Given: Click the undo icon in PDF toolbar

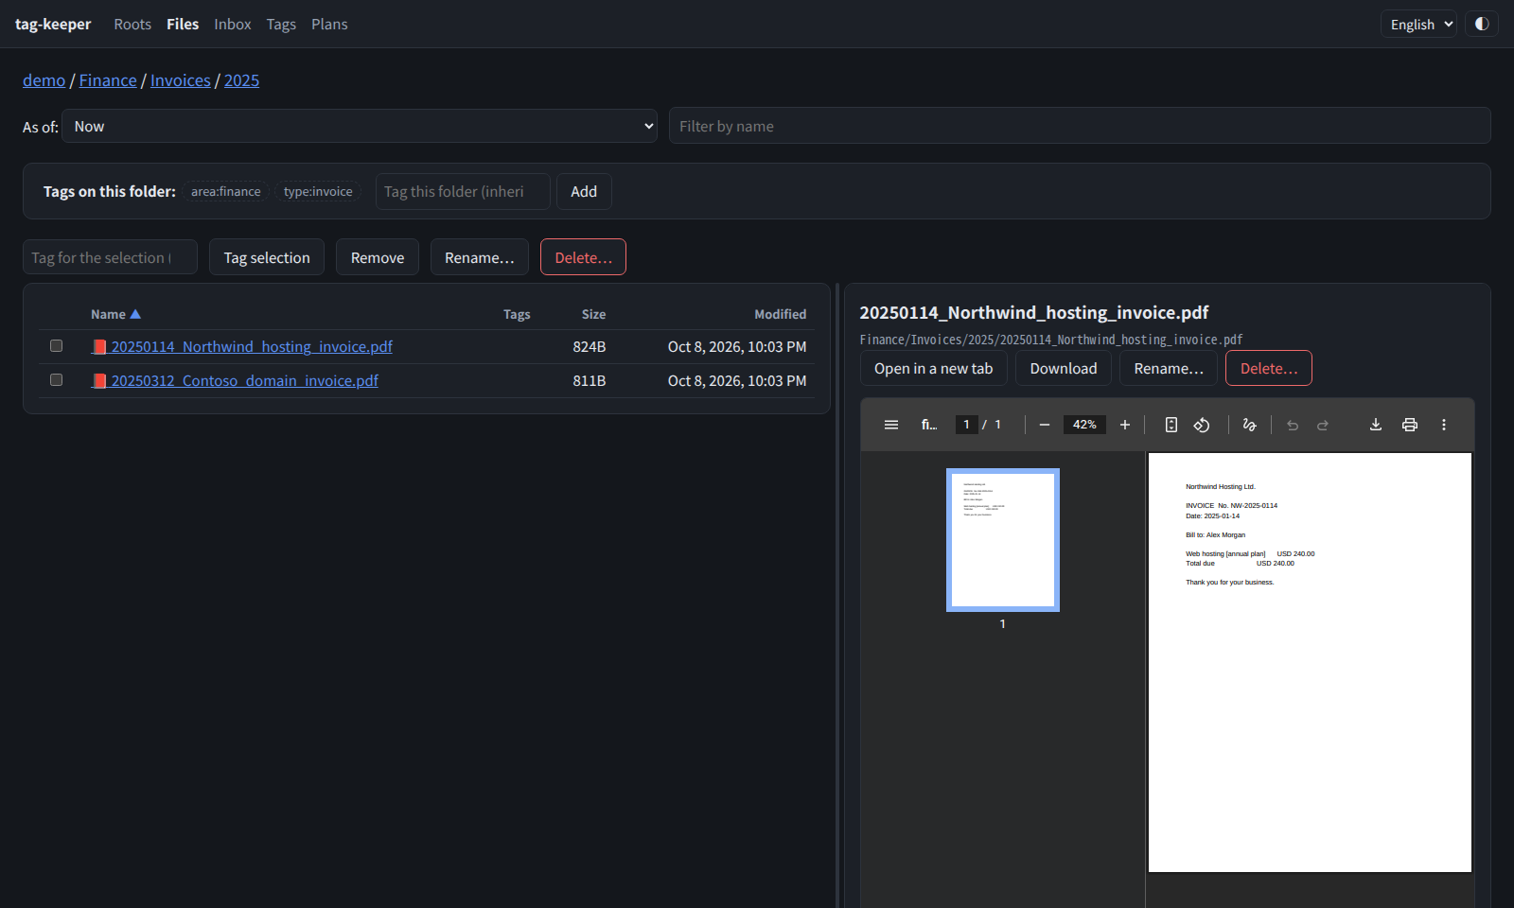Looking at the screenshot, I should coord(1293,425).
